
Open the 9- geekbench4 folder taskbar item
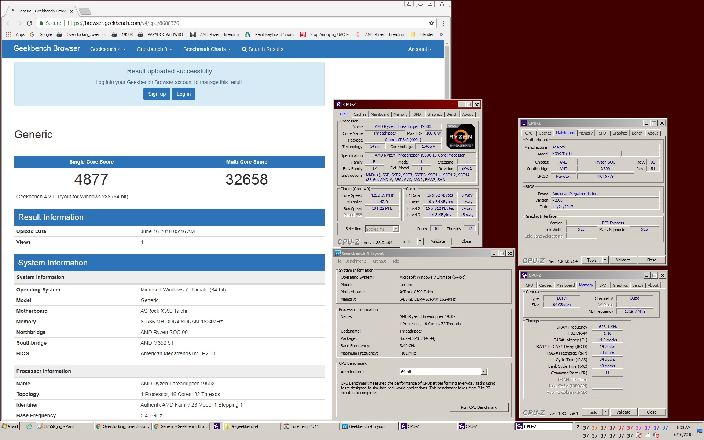click(x=252, y=426)
